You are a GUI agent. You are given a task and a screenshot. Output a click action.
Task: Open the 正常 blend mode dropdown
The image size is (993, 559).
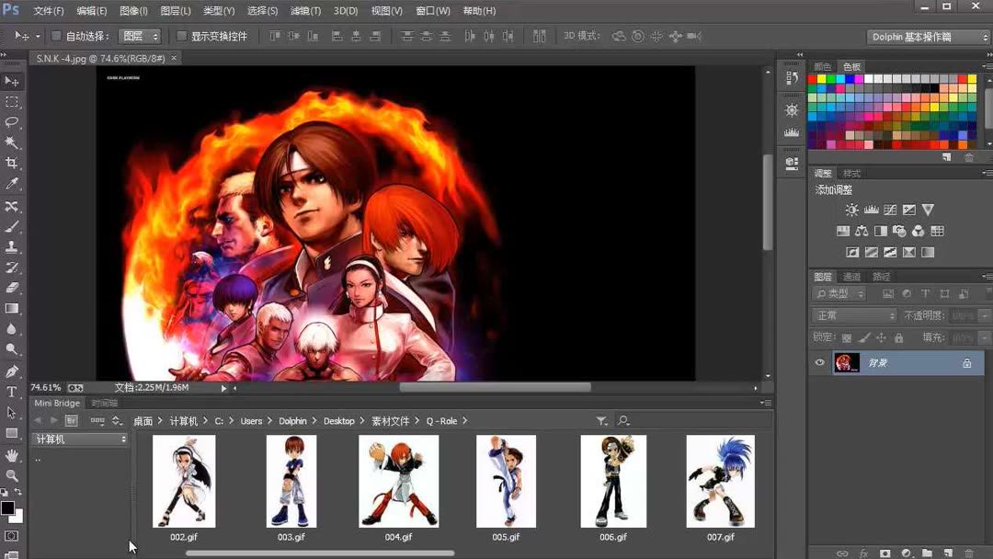point(853,315)
